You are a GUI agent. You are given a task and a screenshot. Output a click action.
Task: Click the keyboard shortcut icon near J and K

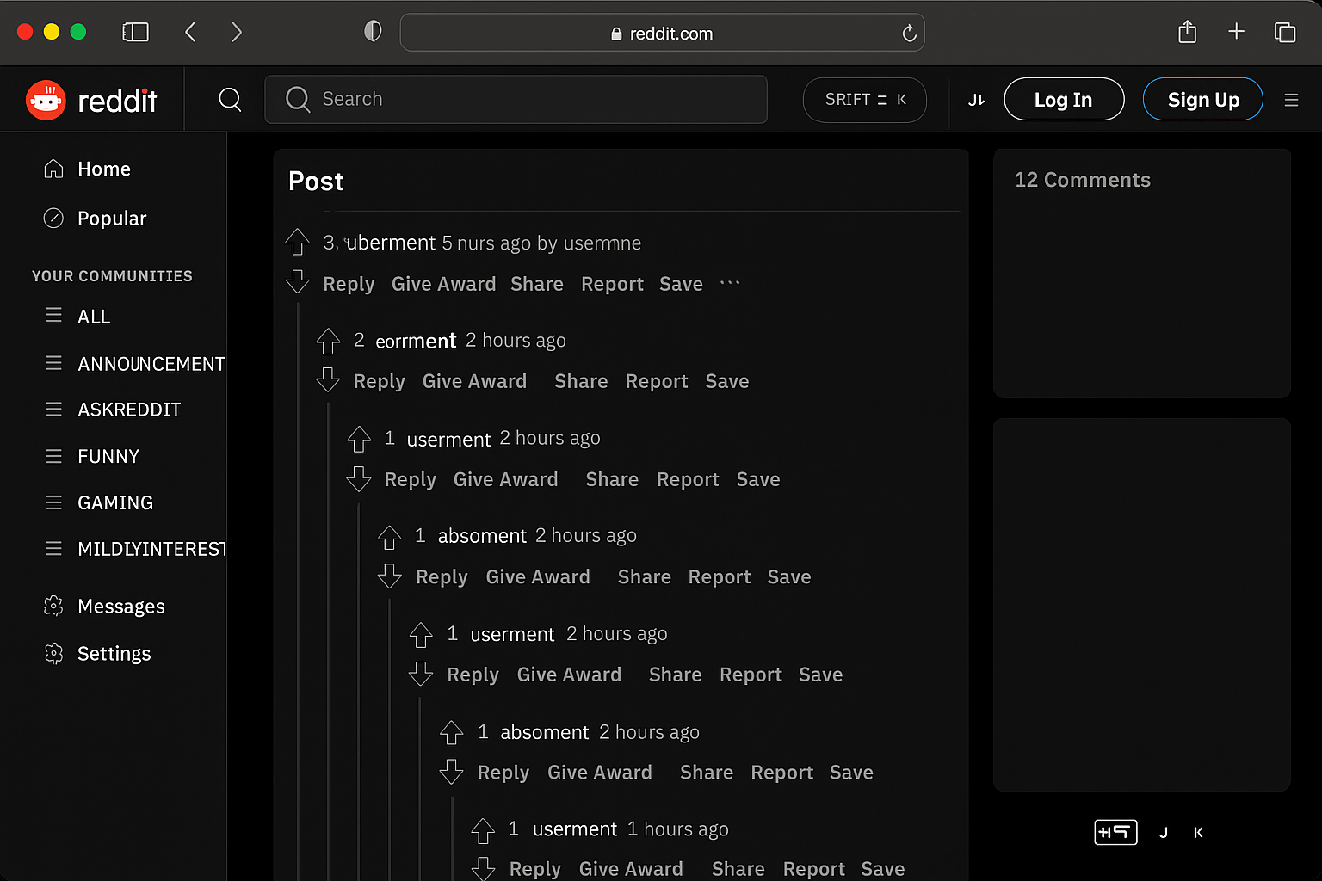tap(1115, 832)
